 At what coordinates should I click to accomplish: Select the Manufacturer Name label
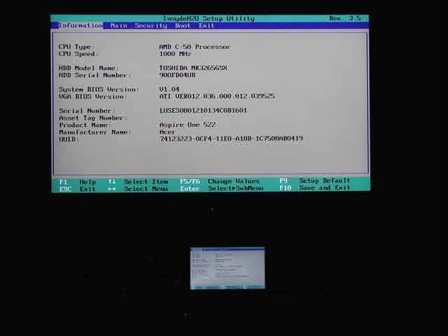[x=95, y=132]
